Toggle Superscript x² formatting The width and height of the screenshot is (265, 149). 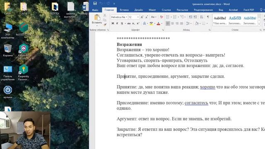tap(138, 24)
